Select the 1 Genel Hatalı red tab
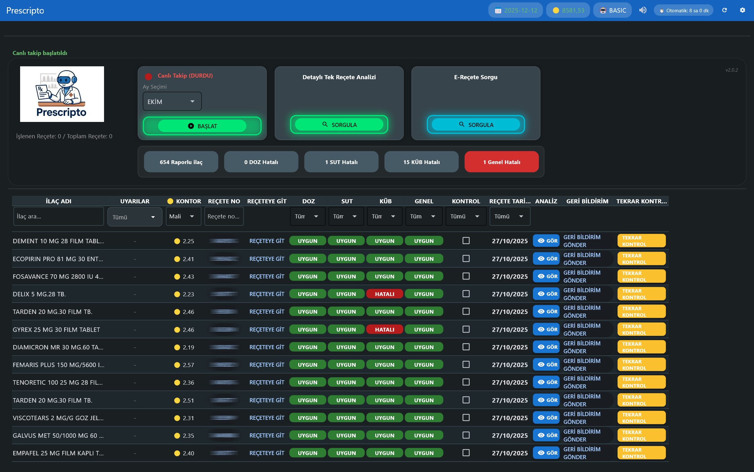 point(501,162)
